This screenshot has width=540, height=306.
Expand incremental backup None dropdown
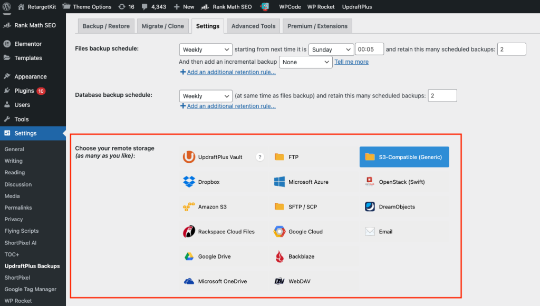305,62
